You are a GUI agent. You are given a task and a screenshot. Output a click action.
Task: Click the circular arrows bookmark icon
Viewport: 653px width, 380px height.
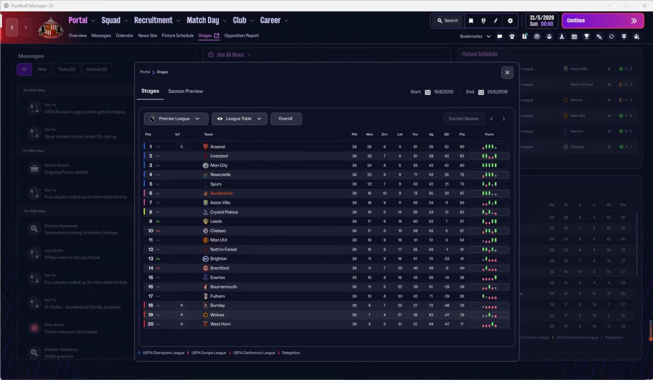611,36
